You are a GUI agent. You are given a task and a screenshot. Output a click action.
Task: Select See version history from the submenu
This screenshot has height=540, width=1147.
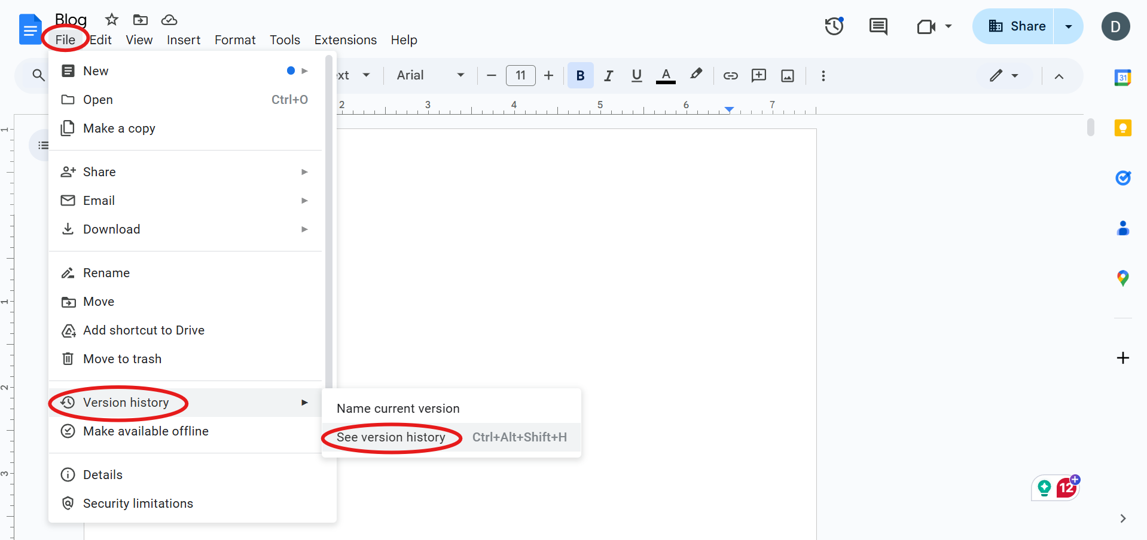coord(391,437)
